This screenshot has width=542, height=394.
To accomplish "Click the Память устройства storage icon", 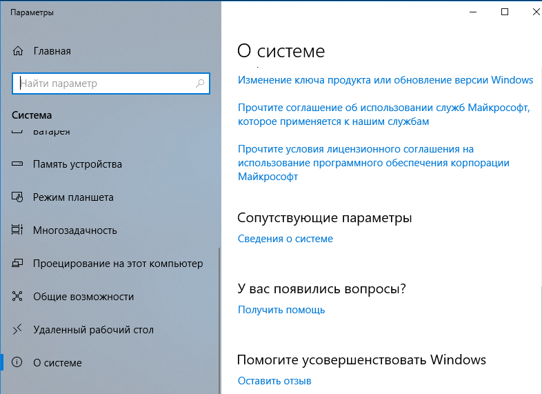I will click(17, 164).
